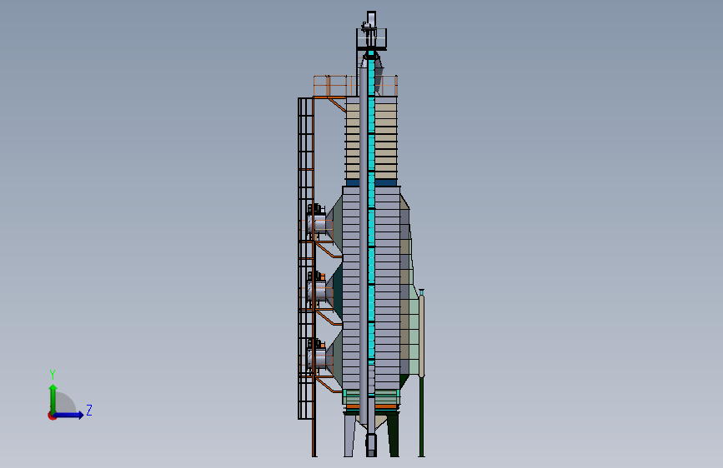This screenshot has width=723, height=468.
Task: Select the orange railing platform at tower top
Action: 355,86
